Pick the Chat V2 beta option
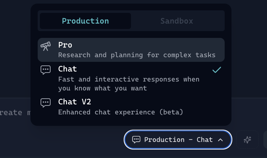267x158 pixels. point(131,107)
